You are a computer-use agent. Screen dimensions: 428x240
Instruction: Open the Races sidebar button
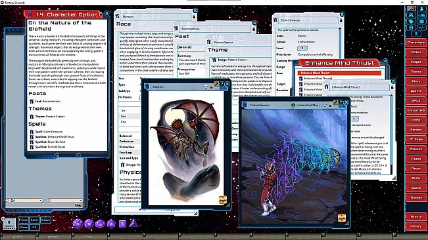point(416,169)
